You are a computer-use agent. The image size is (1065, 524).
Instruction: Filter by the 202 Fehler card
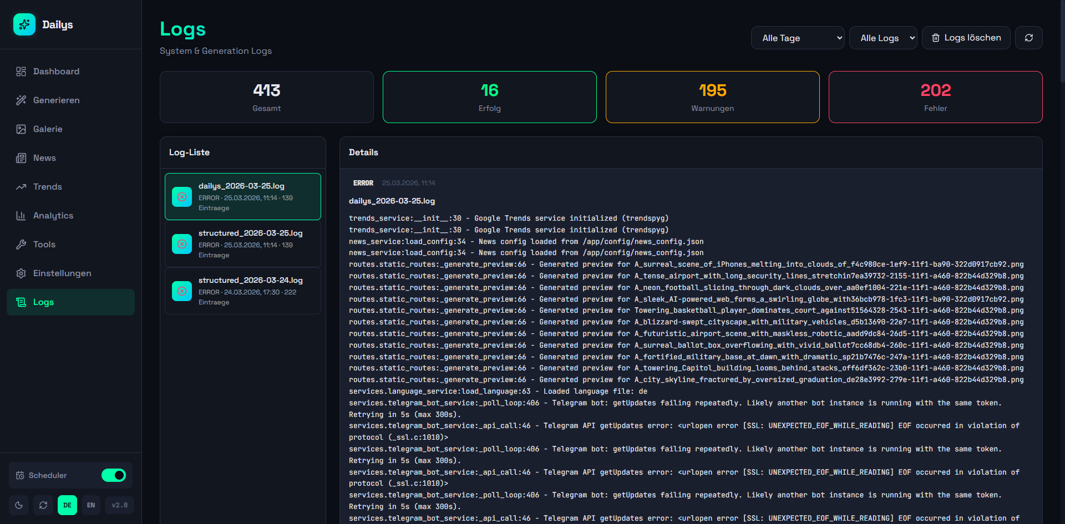pos(935,97)
